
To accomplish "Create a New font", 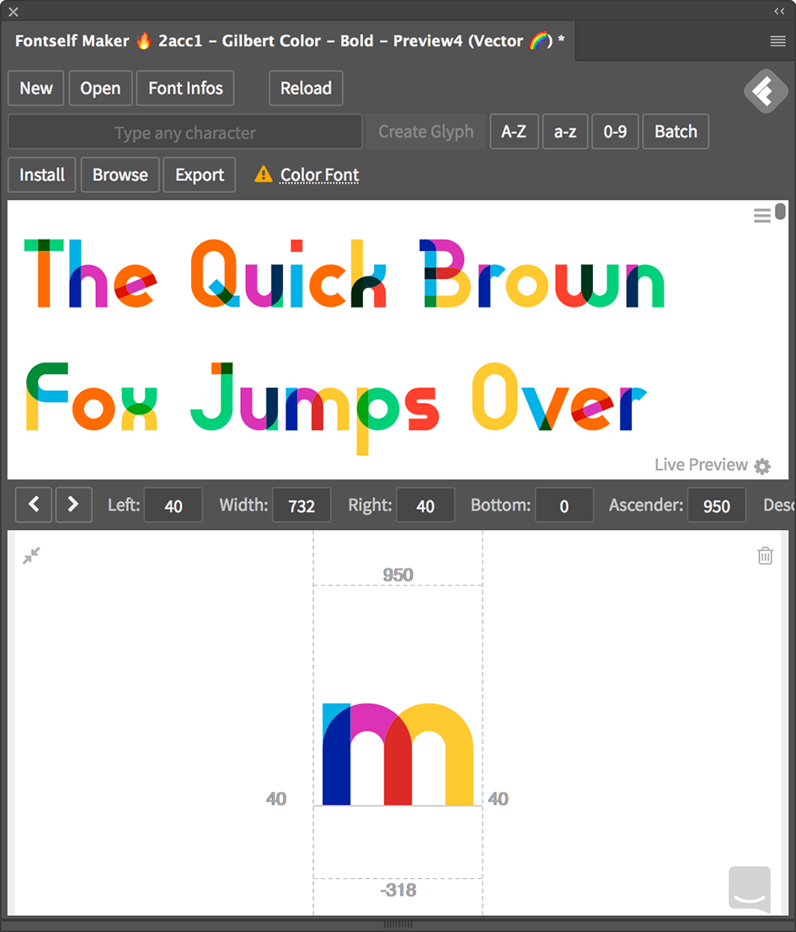I will tap(36, 88).
